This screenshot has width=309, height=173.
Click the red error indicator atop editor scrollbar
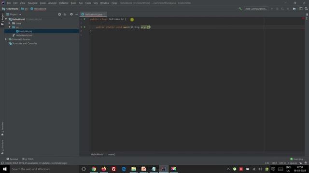point(303,18)
